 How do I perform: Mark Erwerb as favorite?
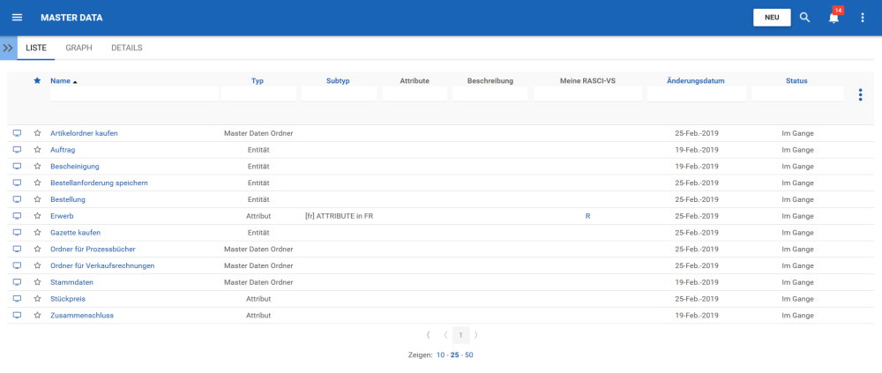37,216
